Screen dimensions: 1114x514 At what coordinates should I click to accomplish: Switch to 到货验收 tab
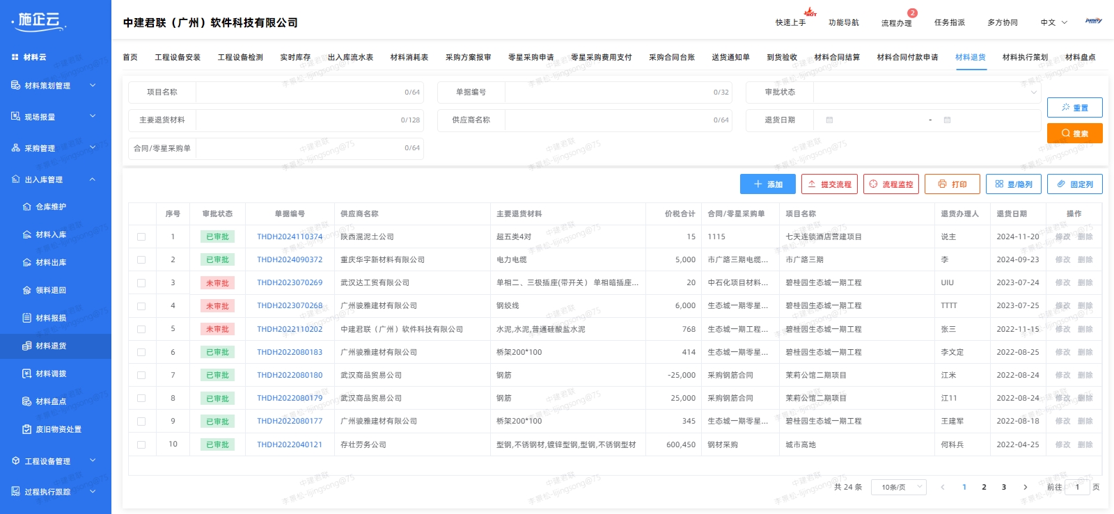[x=782, y=57]
